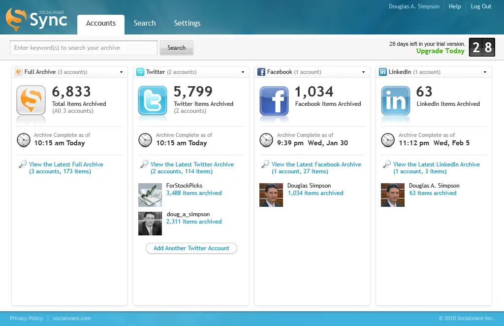Open View the Latest Twitter Archive link
504x326 pixels.
pyautogui.click(x=192, y=168)
